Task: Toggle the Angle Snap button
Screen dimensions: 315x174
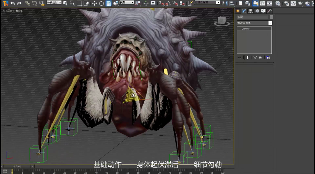Action: tap(168, 3)
